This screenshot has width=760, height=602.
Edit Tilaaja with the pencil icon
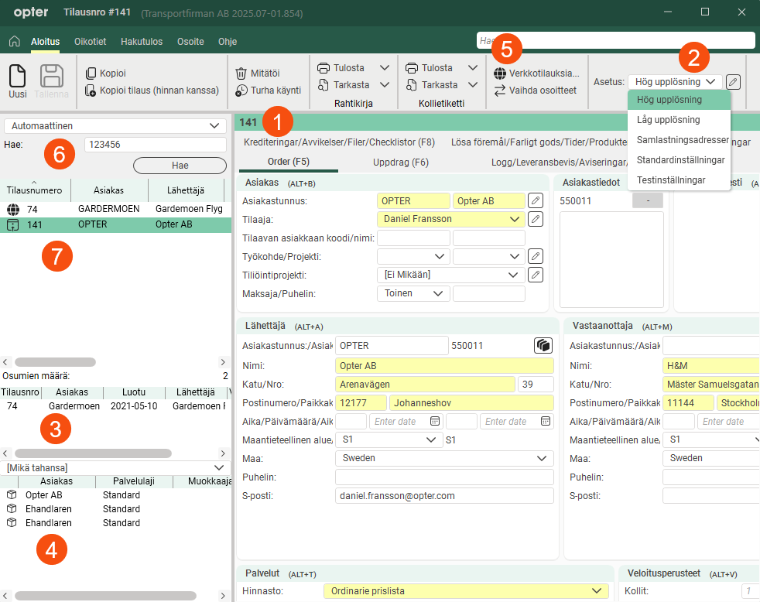[x=535, y=219]
